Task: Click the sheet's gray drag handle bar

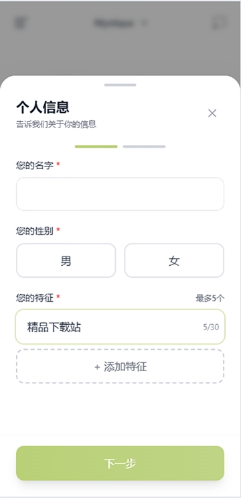Action: tap(120, 85)
